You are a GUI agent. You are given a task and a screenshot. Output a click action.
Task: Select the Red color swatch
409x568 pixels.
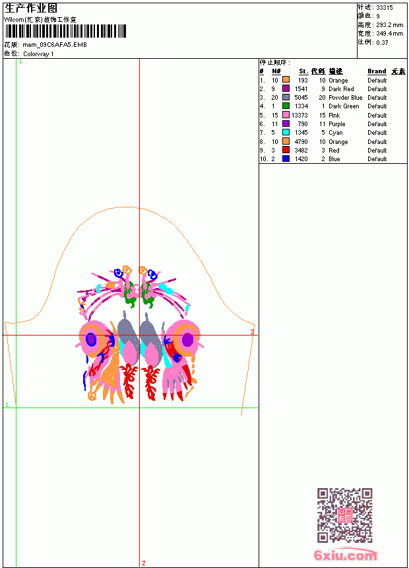[x=286, y=150]
